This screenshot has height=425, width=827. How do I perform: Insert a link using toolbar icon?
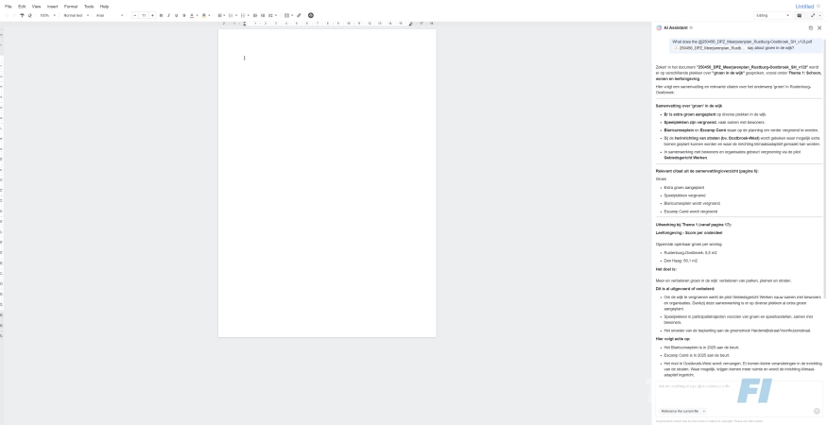(x=299, y=15)
